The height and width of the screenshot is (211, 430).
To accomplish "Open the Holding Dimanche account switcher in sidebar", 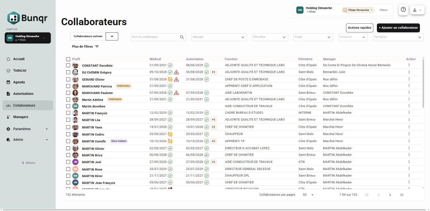I will point(28,38).
